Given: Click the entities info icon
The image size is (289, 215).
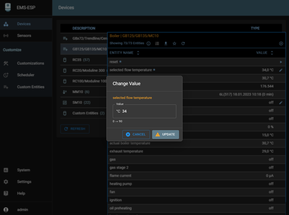Looking at the screenshot, I should (149, 43).
